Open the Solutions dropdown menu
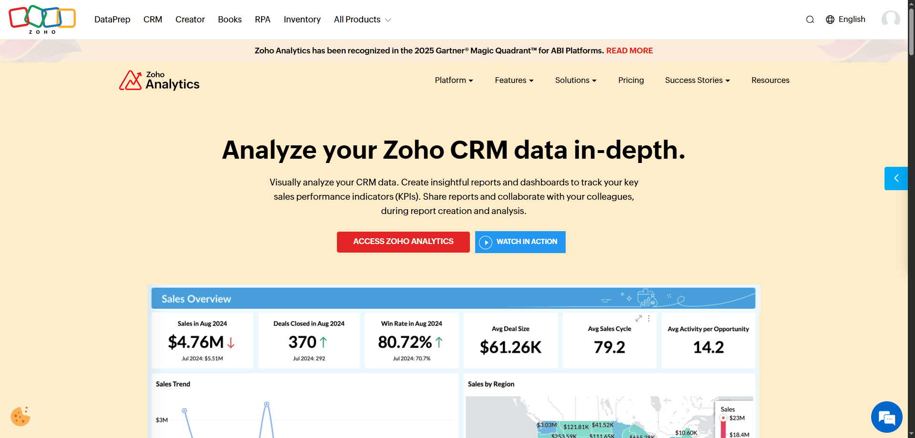Viewport: 915px width, 438px height. point(576,80)
